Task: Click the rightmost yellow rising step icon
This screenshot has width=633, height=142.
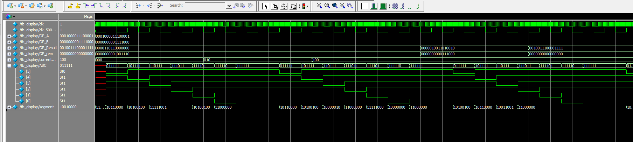Action: (418, 6)
